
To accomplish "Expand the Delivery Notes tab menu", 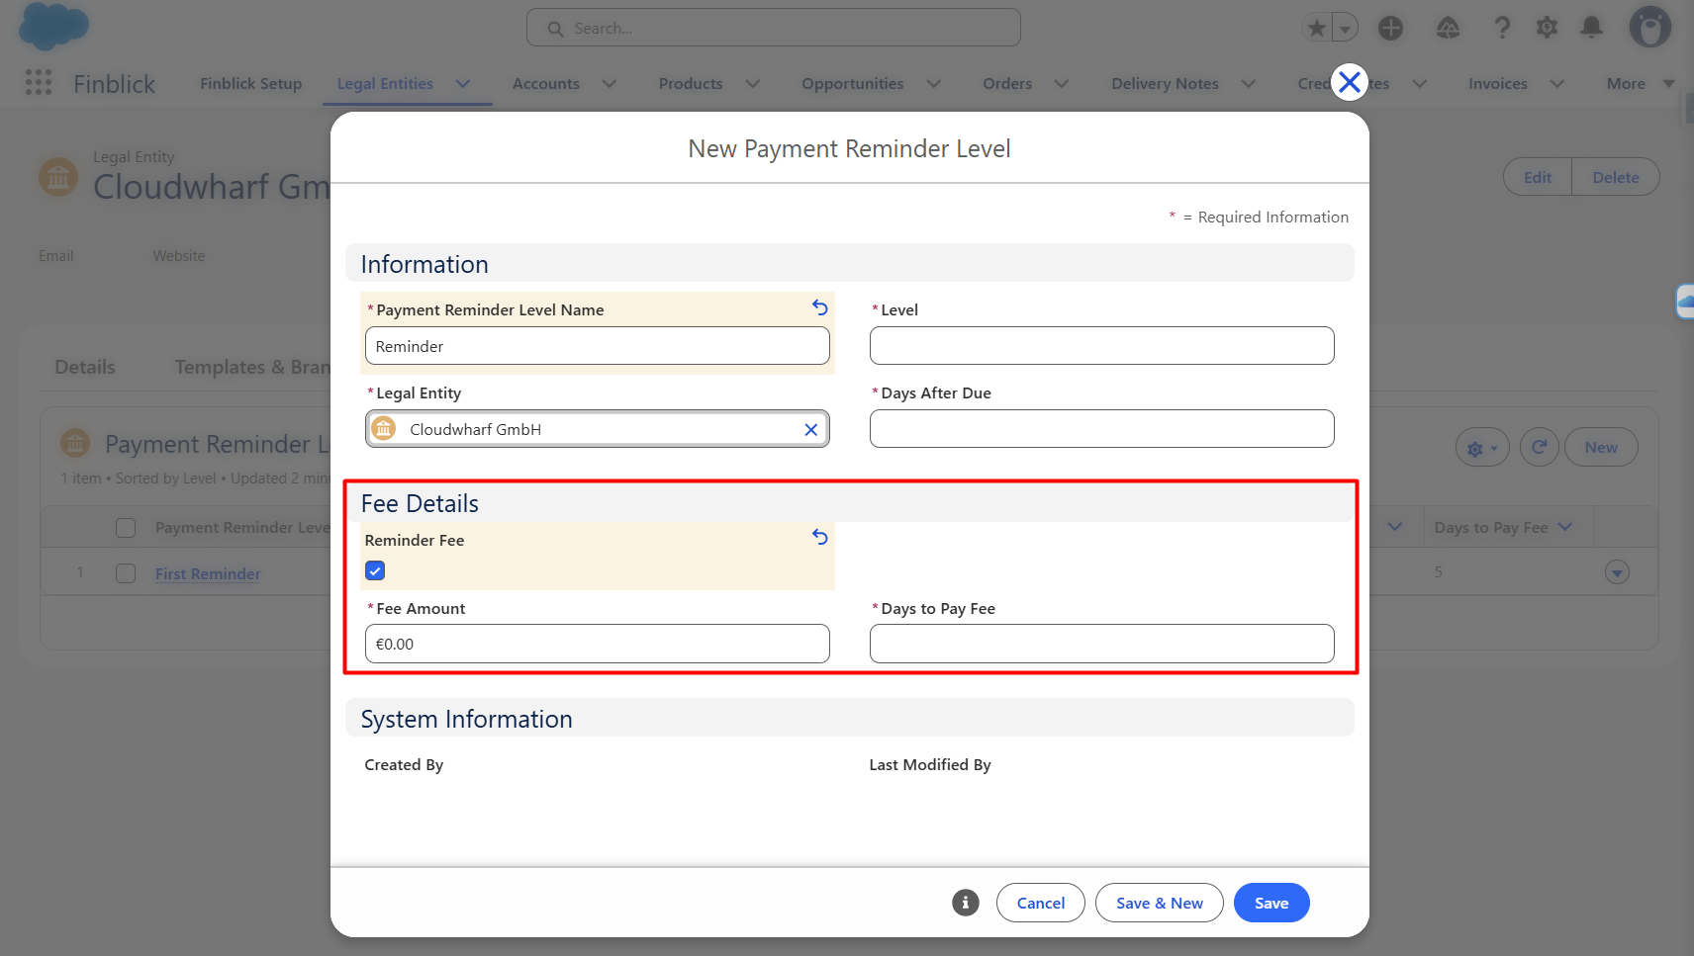I will (1248, 84).
